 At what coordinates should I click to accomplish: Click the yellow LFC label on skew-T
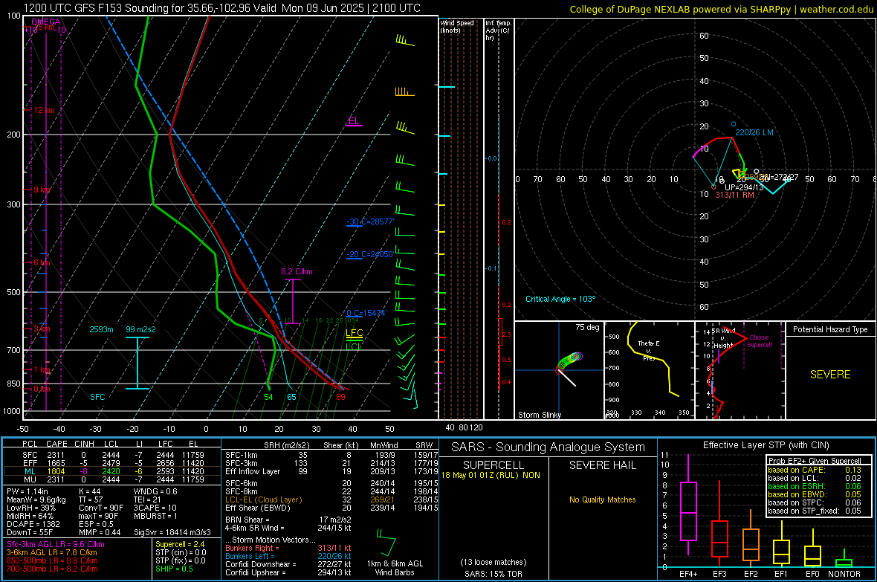click(x=354, y=333)
